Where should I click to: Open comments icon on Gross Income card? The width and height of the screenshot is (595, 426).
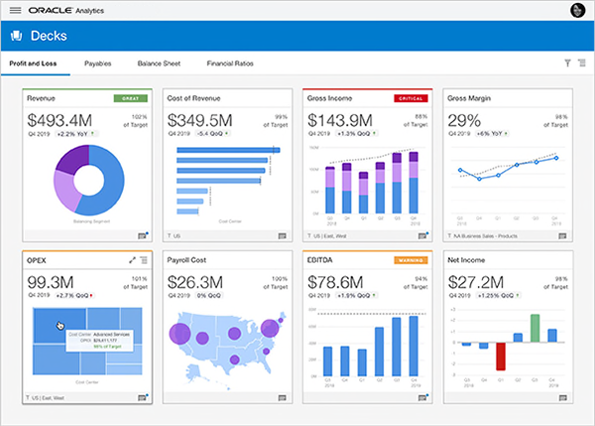[422, 236]
